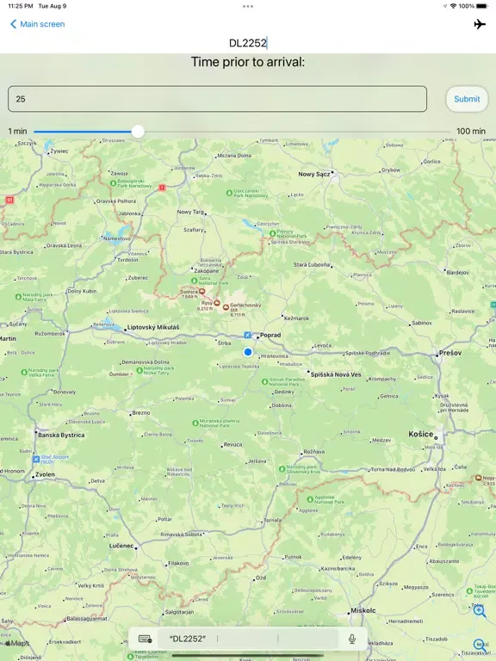Image resolution: width=496 pixels, height=661 pixels.
Task: Tap the Zvolen town label
Action: click(x=45, y=474)
